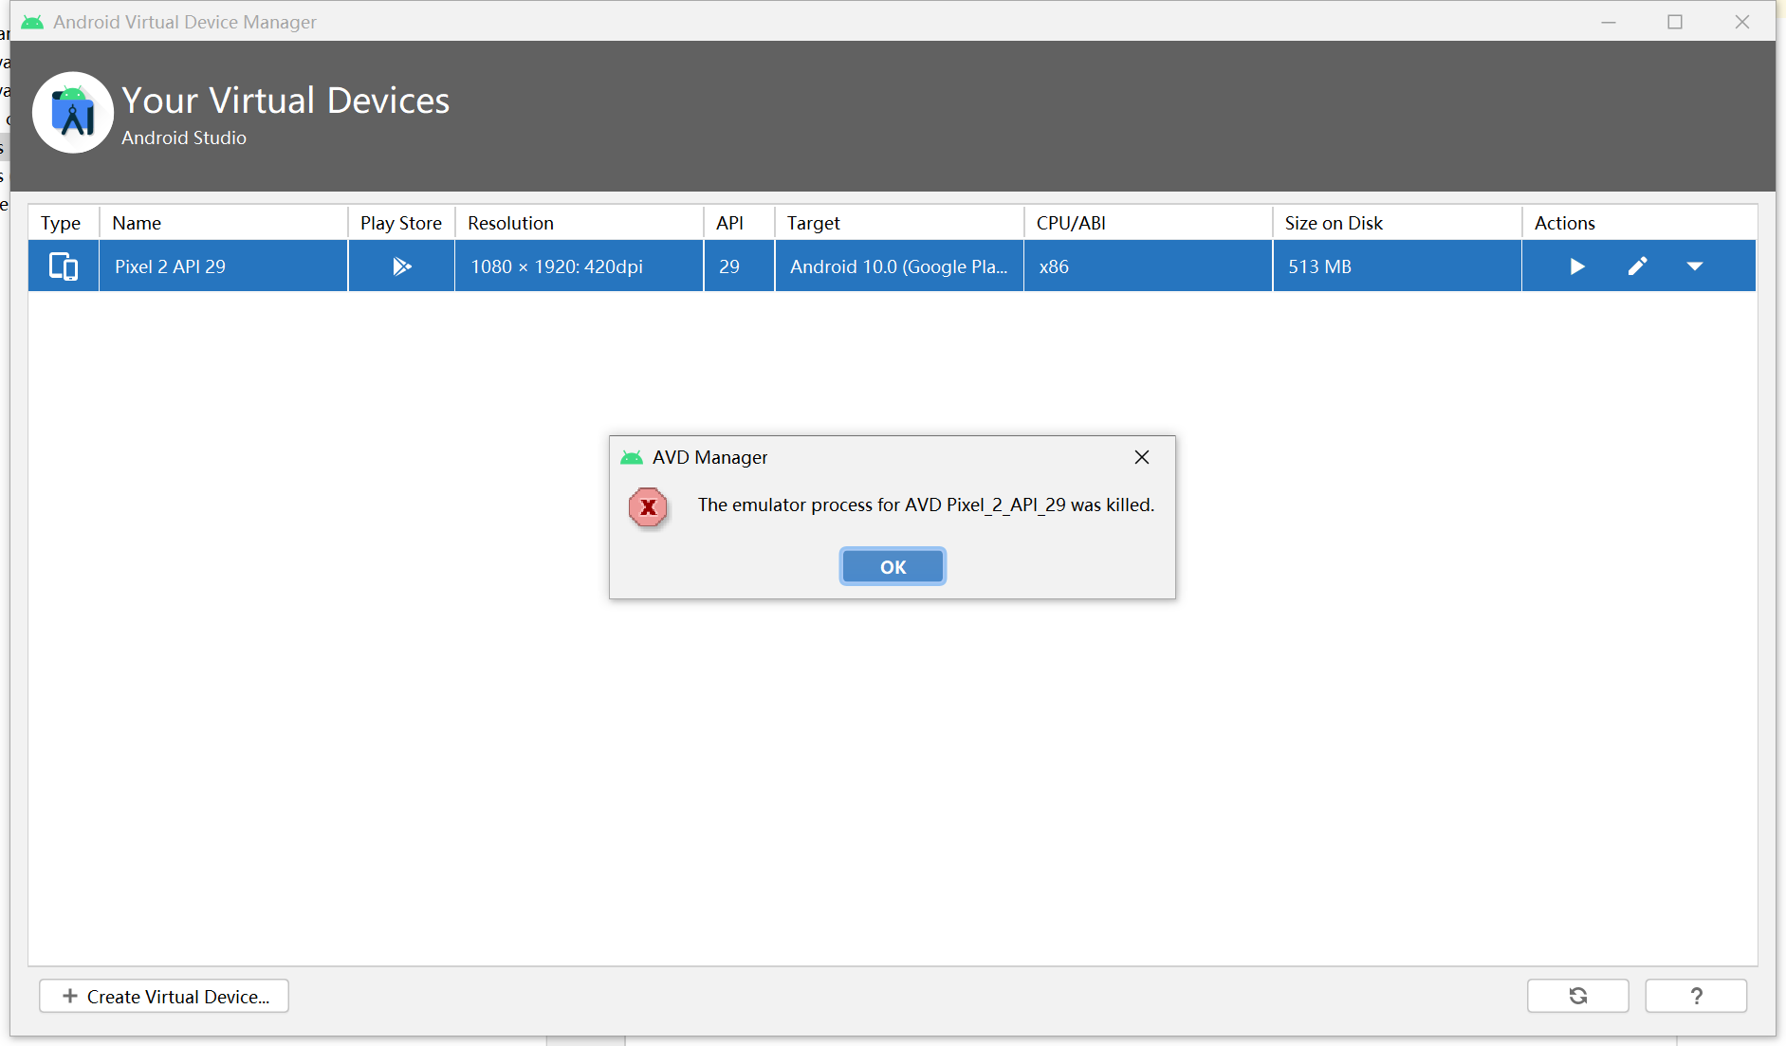1786x1046 pixels.
Task: Click the Play Store icon in device row
Action: pos(402,266)
